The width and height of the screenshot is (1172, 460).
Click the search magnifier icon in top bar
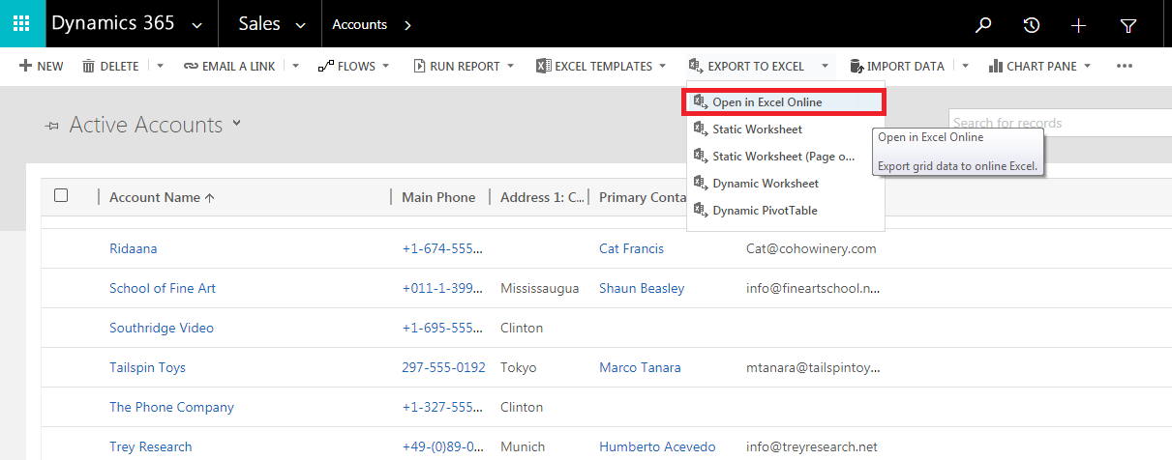click(983, 25)
